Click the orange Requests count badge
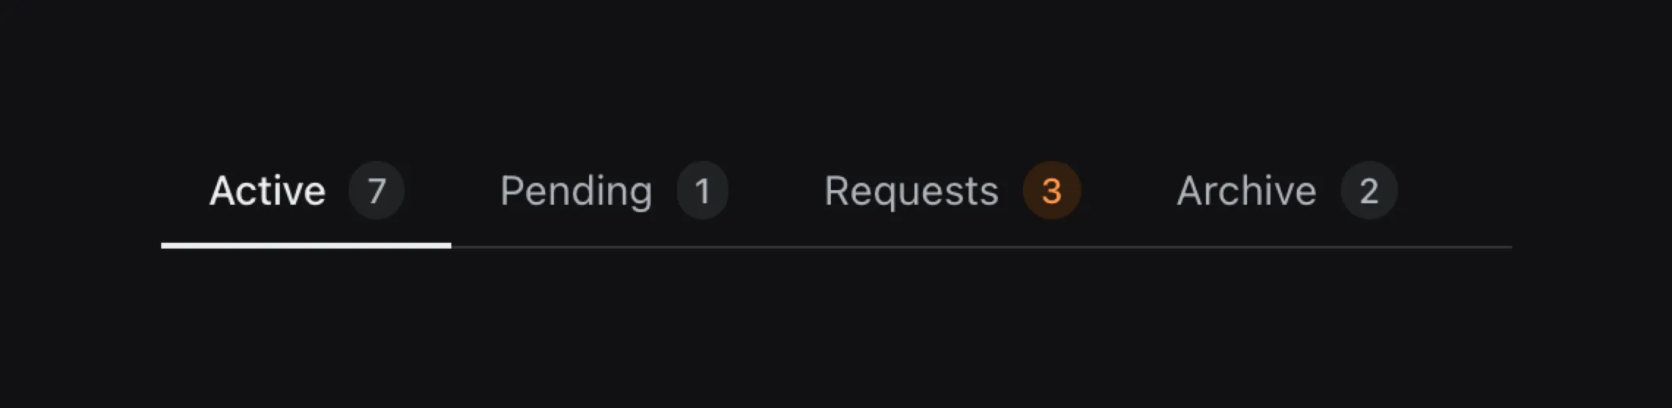The height and width of the screenshot is (408, 1672). (x=1051, y=191)
